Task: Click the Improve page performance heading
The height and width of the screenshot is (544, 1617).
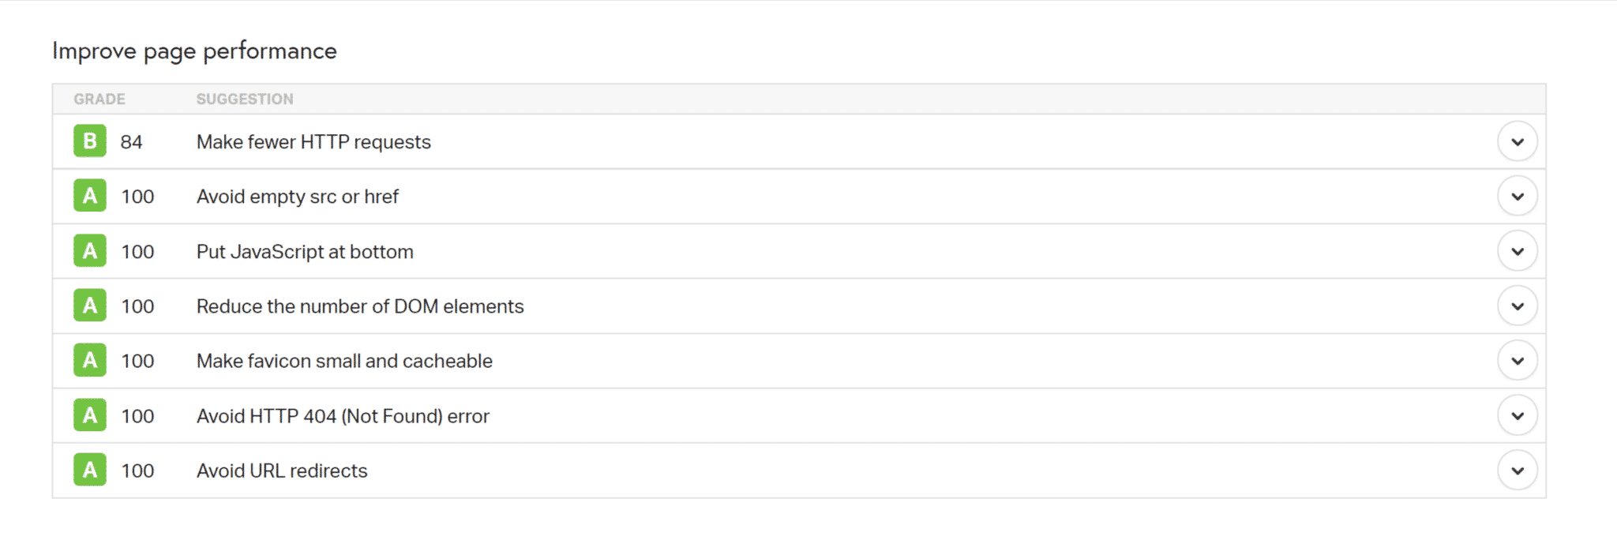Action: coord(194,51)
